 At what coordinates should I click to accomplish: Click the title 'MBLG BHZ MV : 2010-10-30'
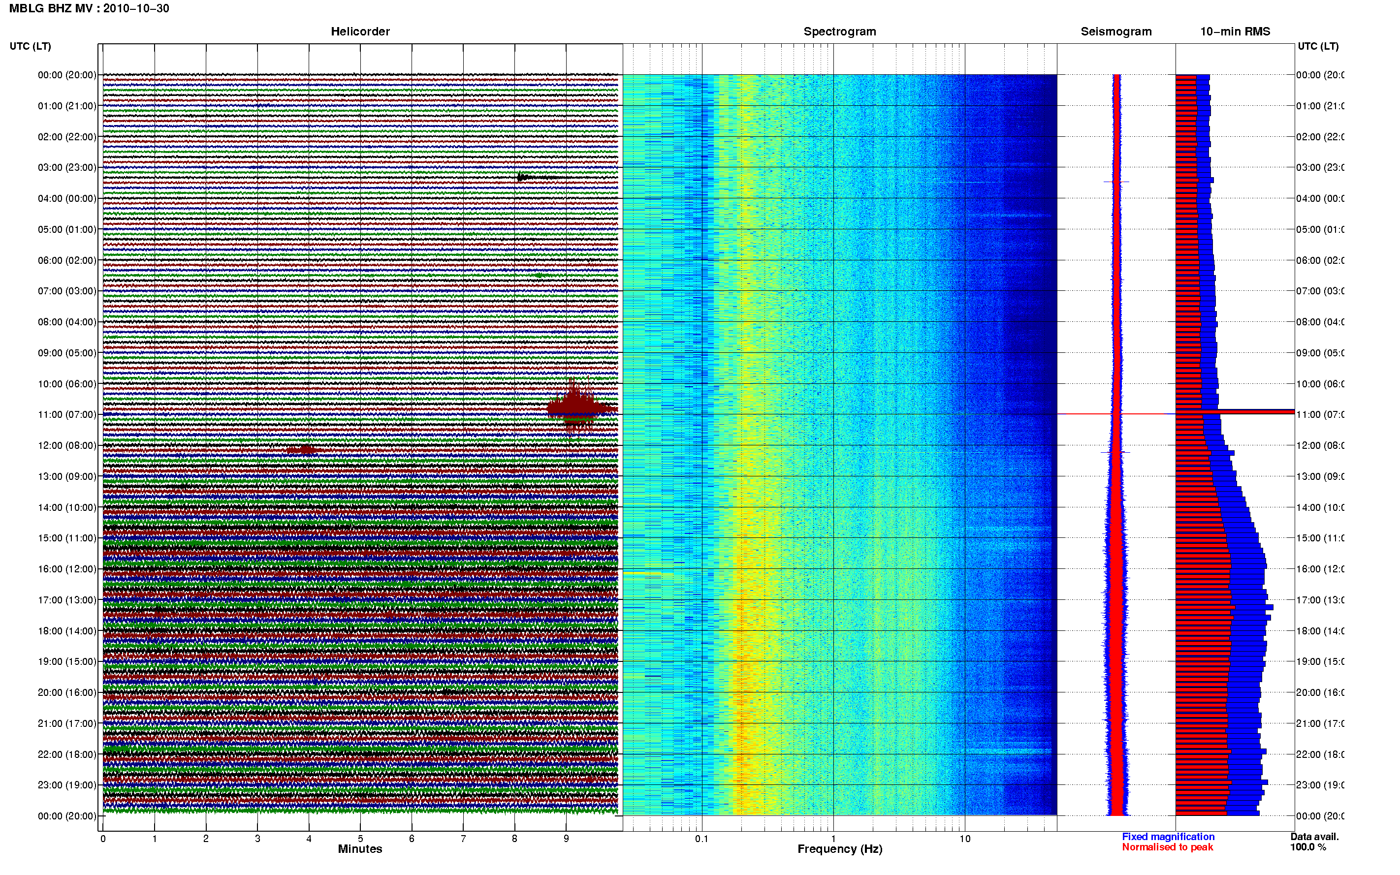click(89, 9)
